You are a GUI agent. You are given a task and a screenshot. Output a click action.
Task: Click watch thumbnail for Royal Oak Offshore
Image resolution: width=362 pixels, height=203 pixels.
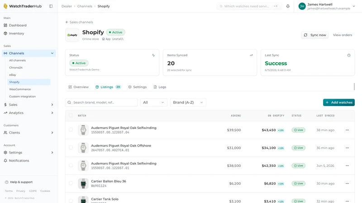[83, 148]
